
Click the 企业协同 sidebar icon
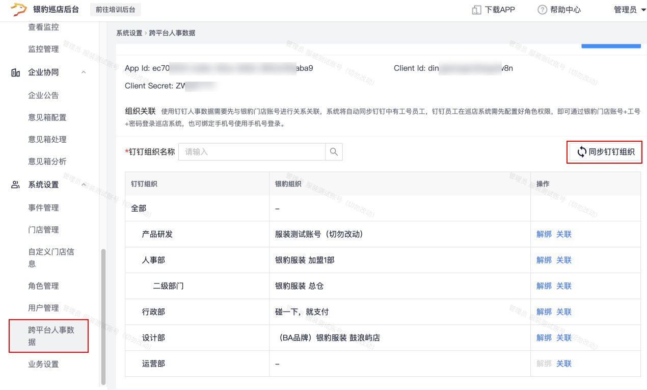16,72
